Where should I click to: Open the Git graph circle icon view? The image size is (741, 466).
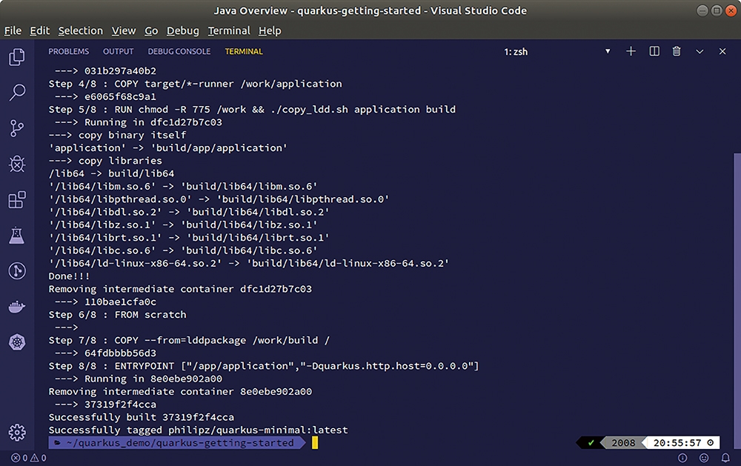click(x=17, y=271)
